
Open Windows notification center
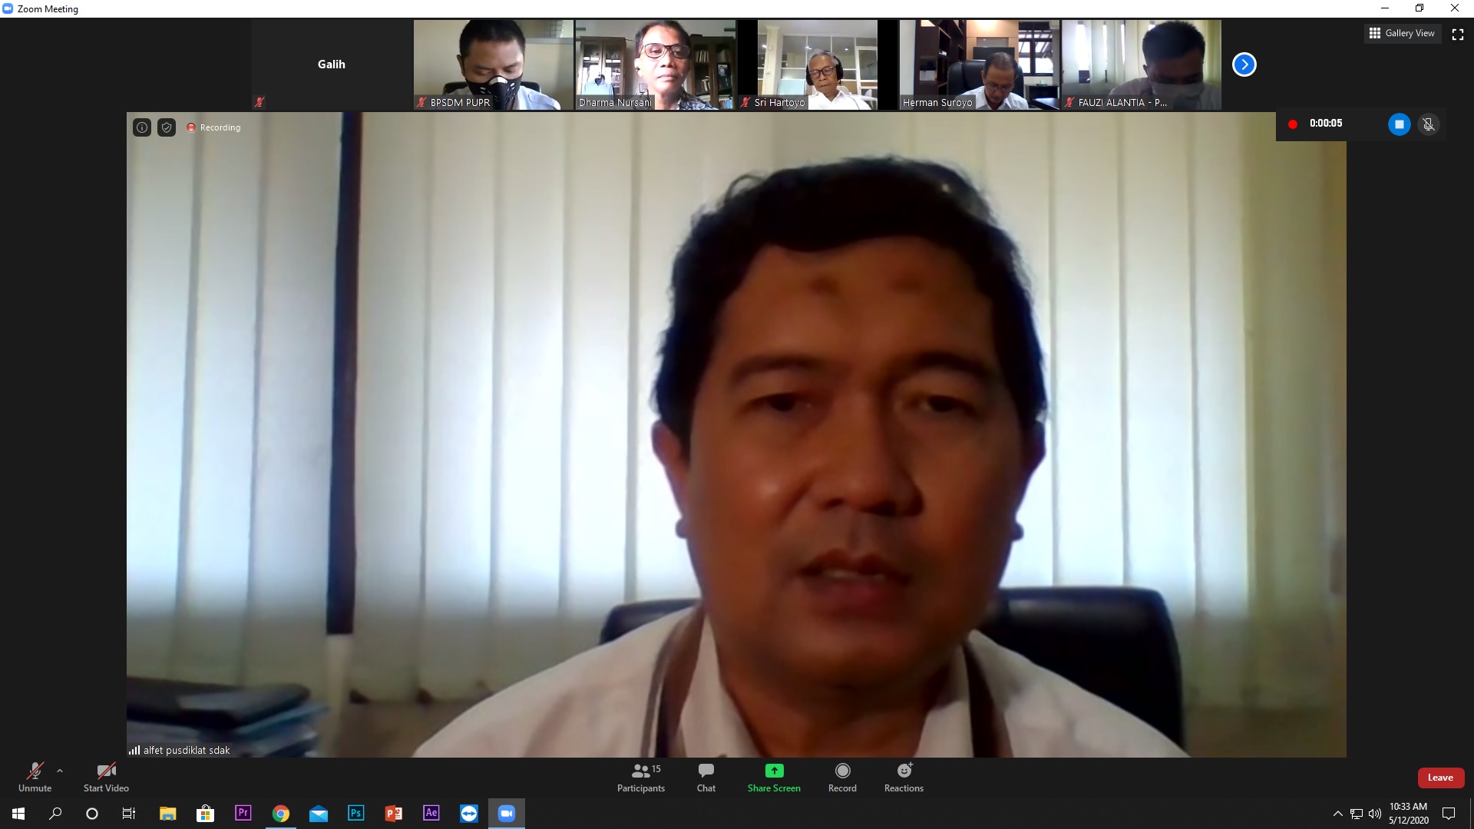coord(1449,813)
